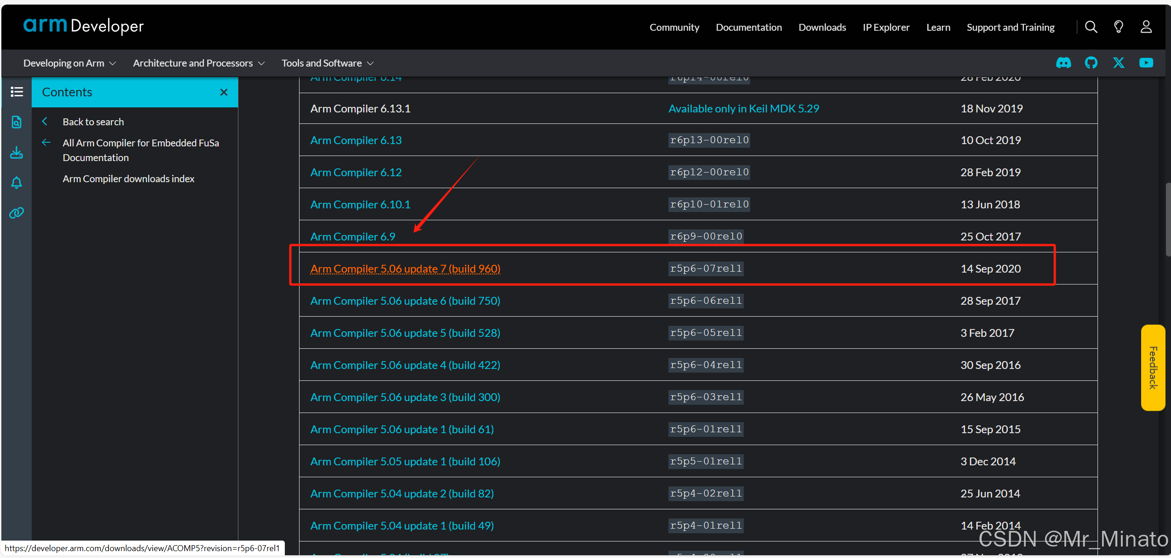Click the search magnifier icon
Viewport: 1171px width, 558px height.
coord(1091,27)
